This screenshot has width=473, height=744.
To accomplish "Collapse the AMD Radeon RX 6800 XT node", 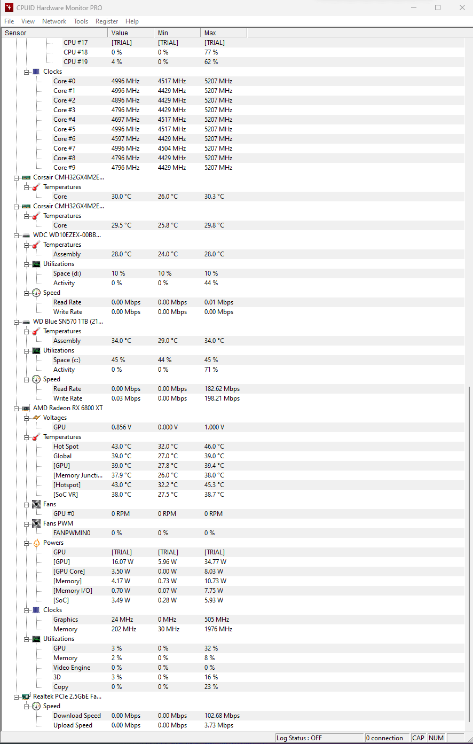I will [17, 408].
